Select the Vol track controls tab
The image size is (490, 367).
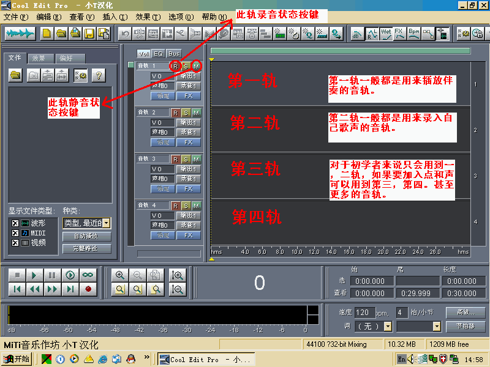point(144,54)
